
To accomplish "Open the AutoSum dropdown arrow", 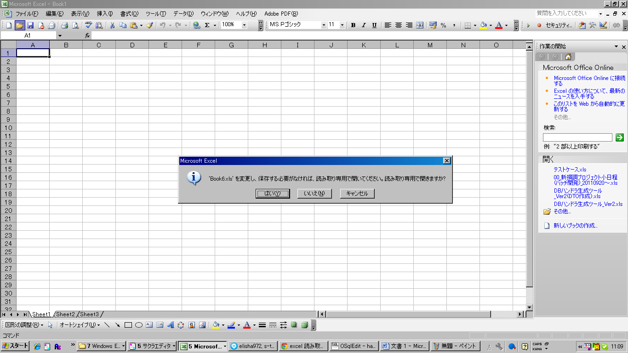I will tap(215, 25).
